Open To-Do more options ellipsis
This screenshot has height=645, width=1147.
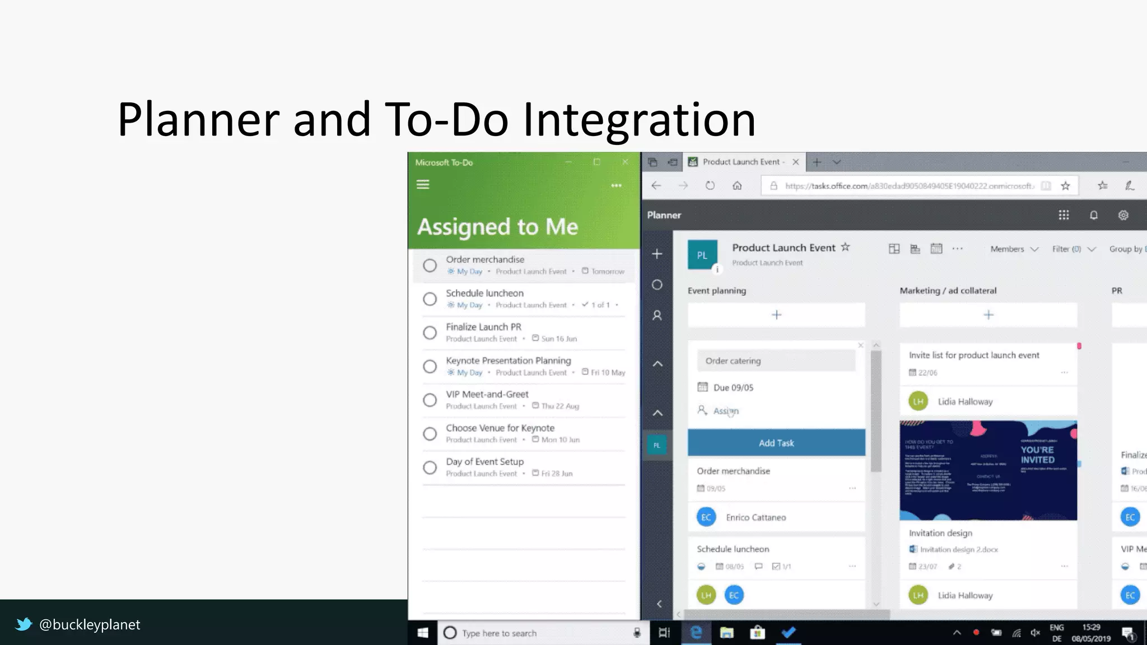pyautogui.click(x=616, y=185)
